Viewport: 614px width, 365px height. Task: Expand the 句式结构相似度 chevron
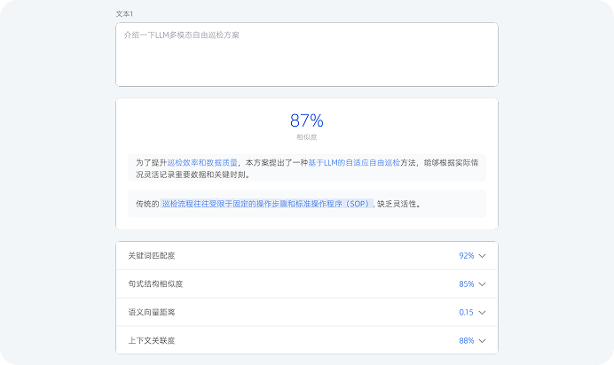(482, 284)
